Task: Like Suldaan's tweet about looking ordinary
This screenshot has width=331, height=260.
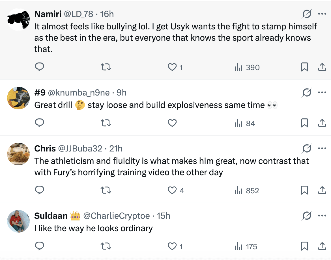Action: pyautogui.click(x=172, y=246)
